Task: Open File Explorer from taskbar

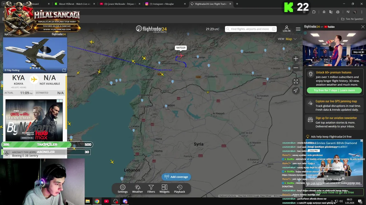Action: click(x=87, y=201)
